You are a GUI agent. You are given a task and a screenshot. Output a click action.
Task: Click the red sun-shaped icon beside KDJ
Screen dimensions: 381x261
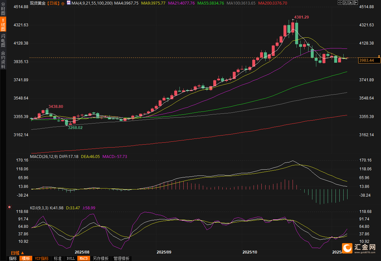(x=9, y=207)
